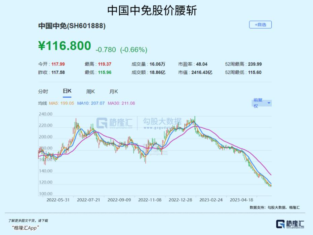Click the title 中国中免股价腰斩
Screen dimensions: 313x235
click(152, 10)
